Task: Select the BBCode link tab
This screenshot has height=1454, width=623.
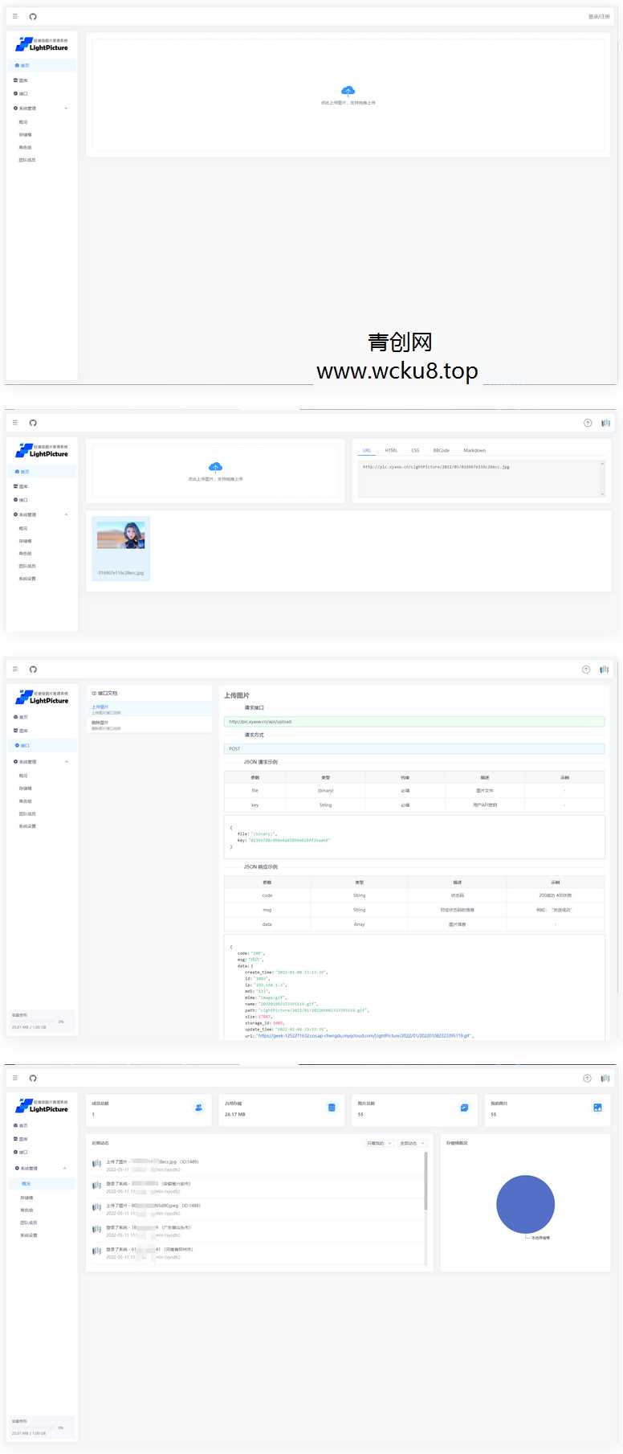Action: pyautogui.click(x=441, y=450)
